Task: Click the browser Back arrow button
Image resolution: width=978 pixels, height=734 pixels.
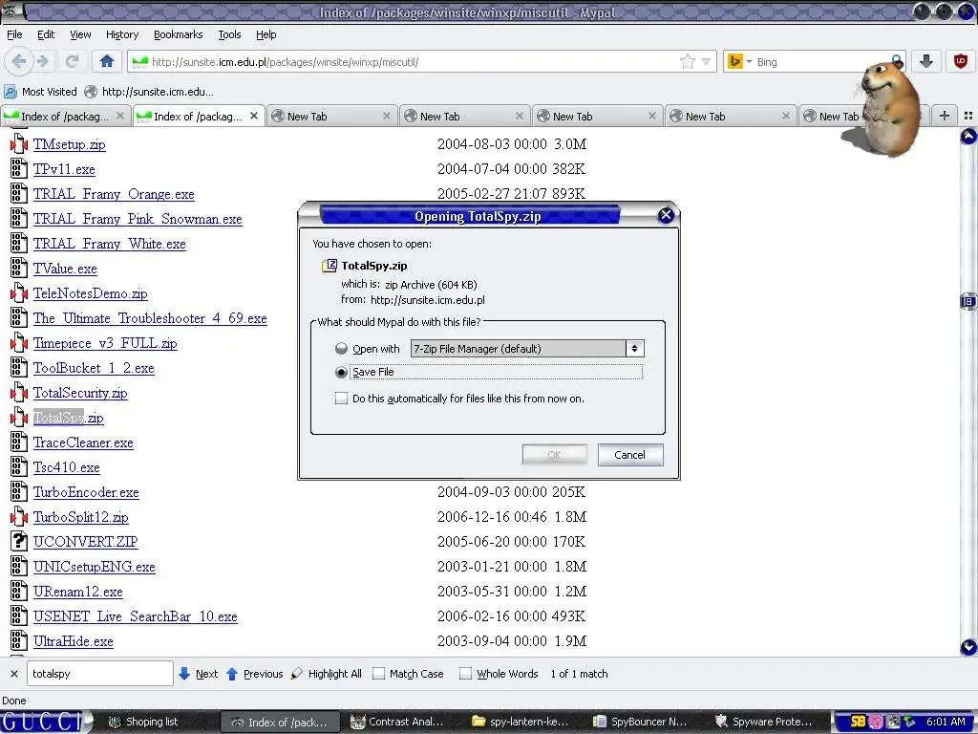Action: pos(19,61)
